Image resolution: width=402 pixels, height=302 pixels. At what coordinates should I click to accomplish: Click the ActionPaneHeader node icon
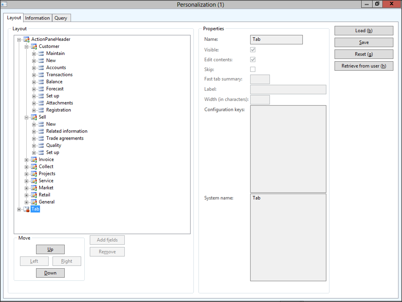coord(26,39)
